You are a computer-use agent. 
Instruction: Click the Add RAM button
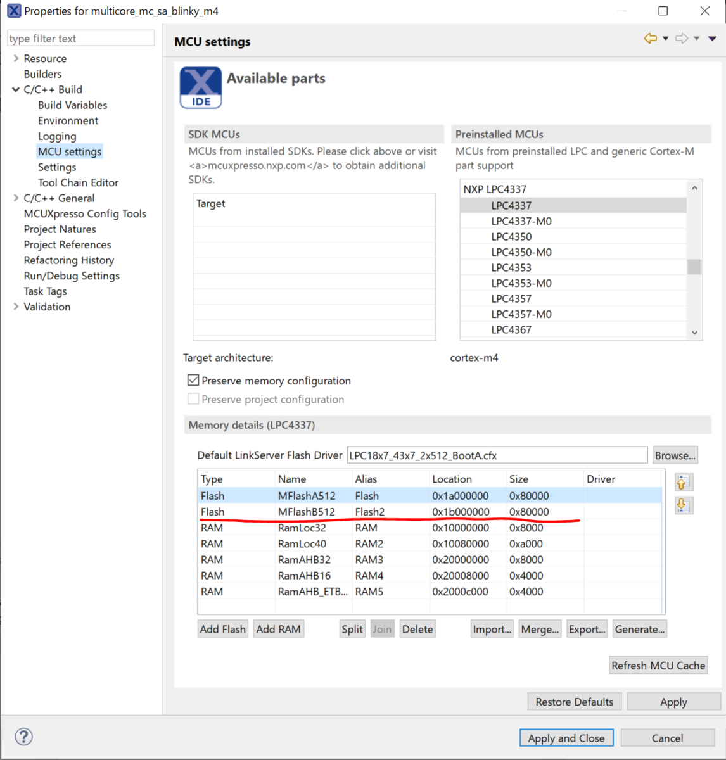coord(278,629)
